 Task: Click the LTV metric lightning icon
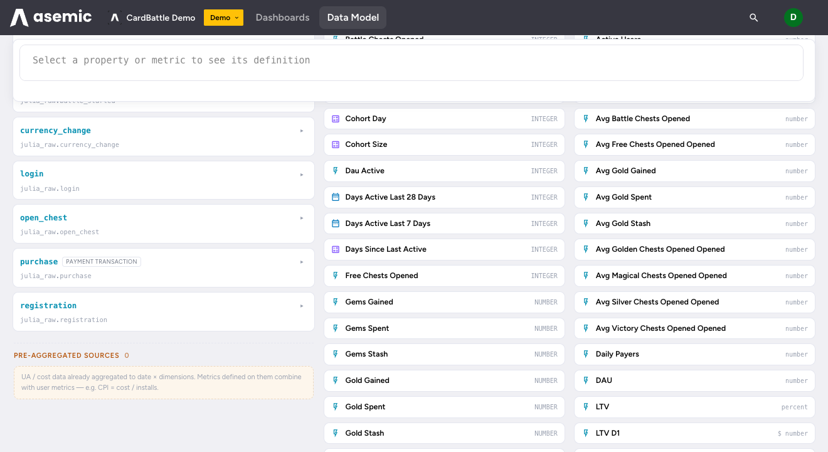[x=586, y=407]
